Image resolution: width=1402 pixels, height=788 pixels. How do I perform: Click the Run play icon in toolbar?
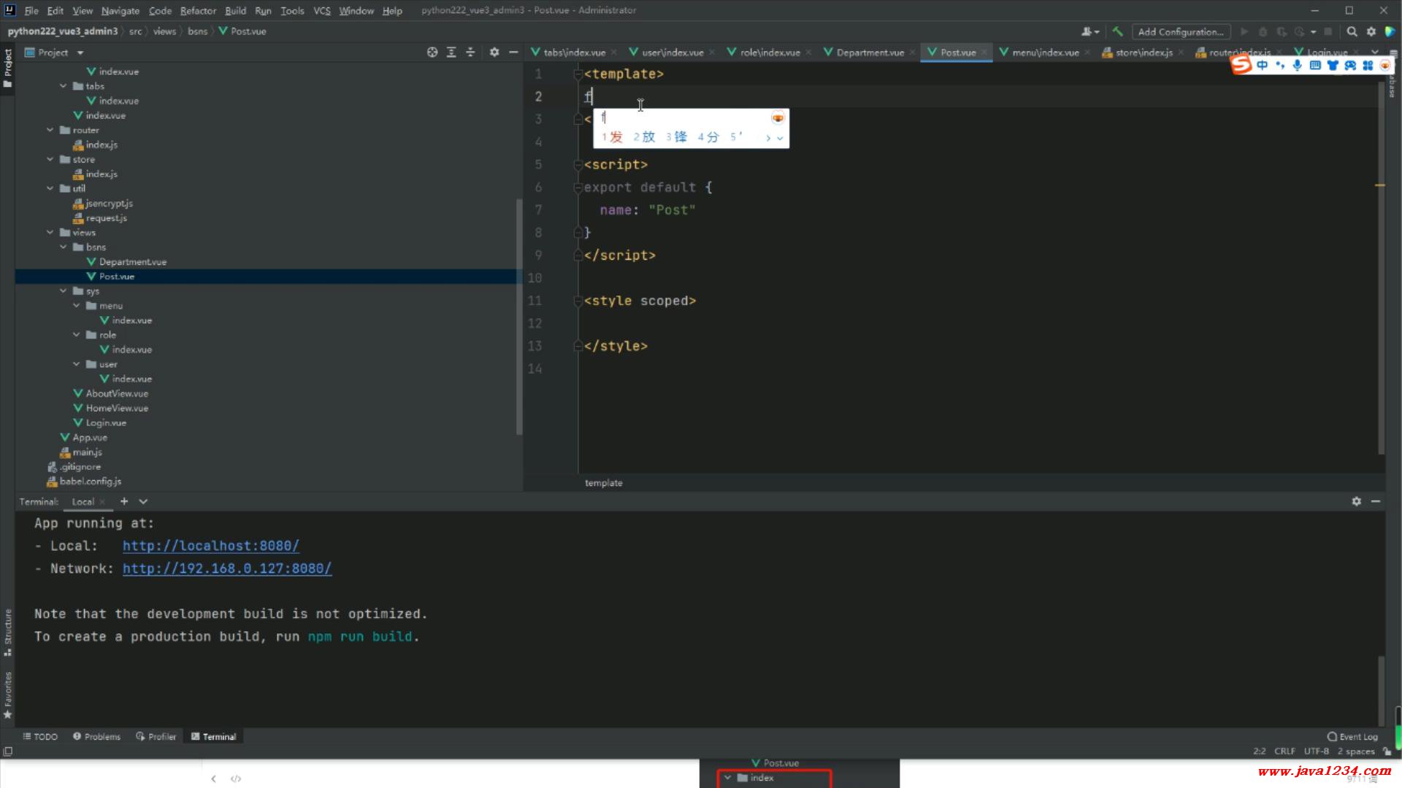[x=1244, y=31]
